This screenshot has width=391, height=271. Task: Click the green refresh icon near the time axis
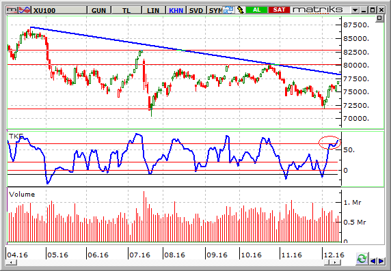pyautogui.click(x=362, y=259)
